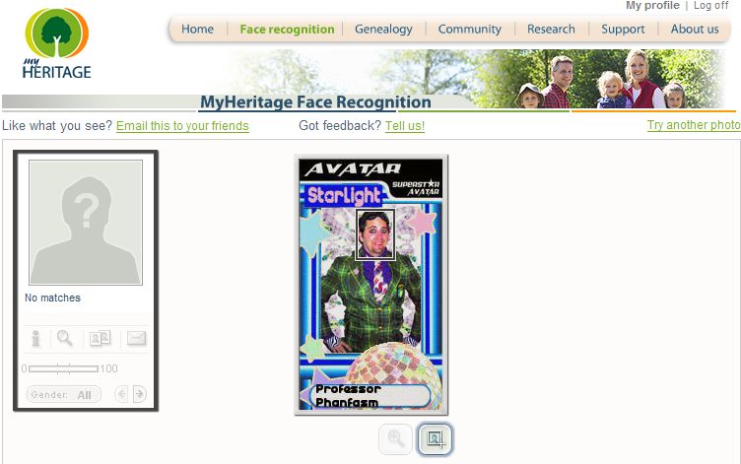Click the Log off link
The width and height of the screenshot is (741, 464).
point(710,6)
